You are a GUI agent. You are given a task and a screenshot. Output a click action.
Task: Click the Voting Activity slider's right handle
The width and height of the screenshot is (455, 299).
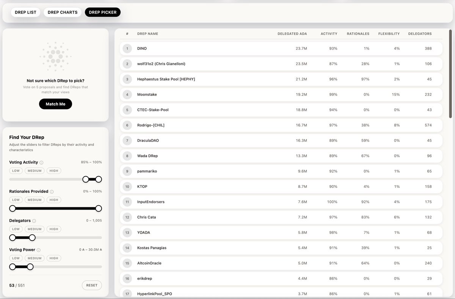click(x=99, y=179)
